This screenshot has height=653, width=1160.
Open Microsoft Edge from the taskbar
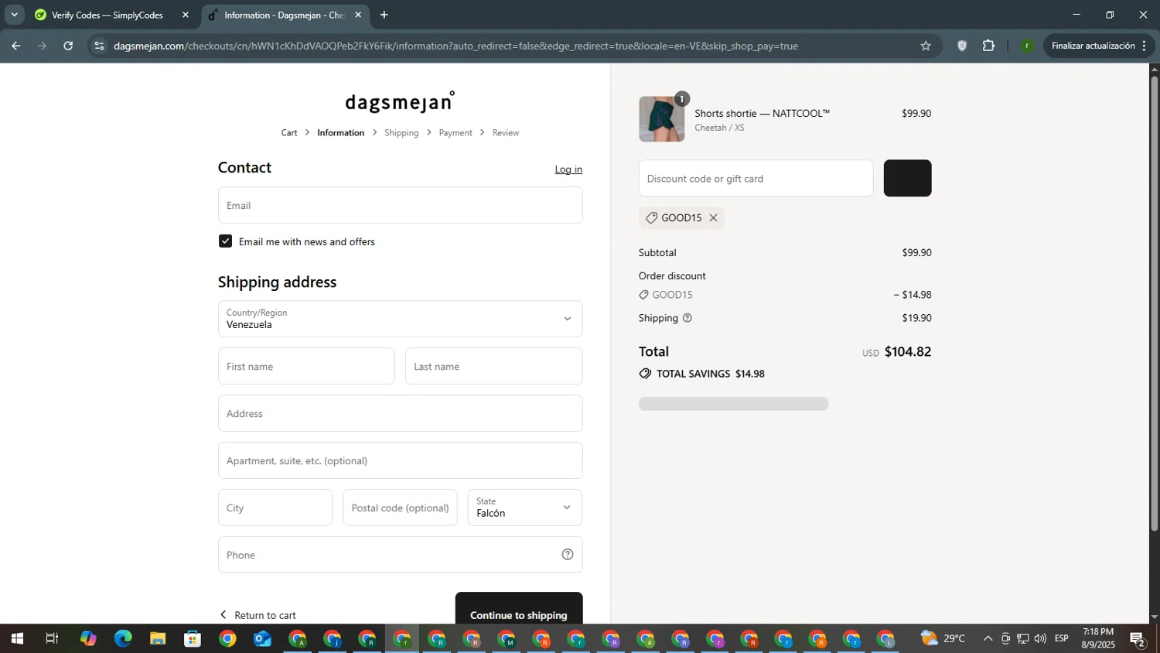tap(123, 639)
